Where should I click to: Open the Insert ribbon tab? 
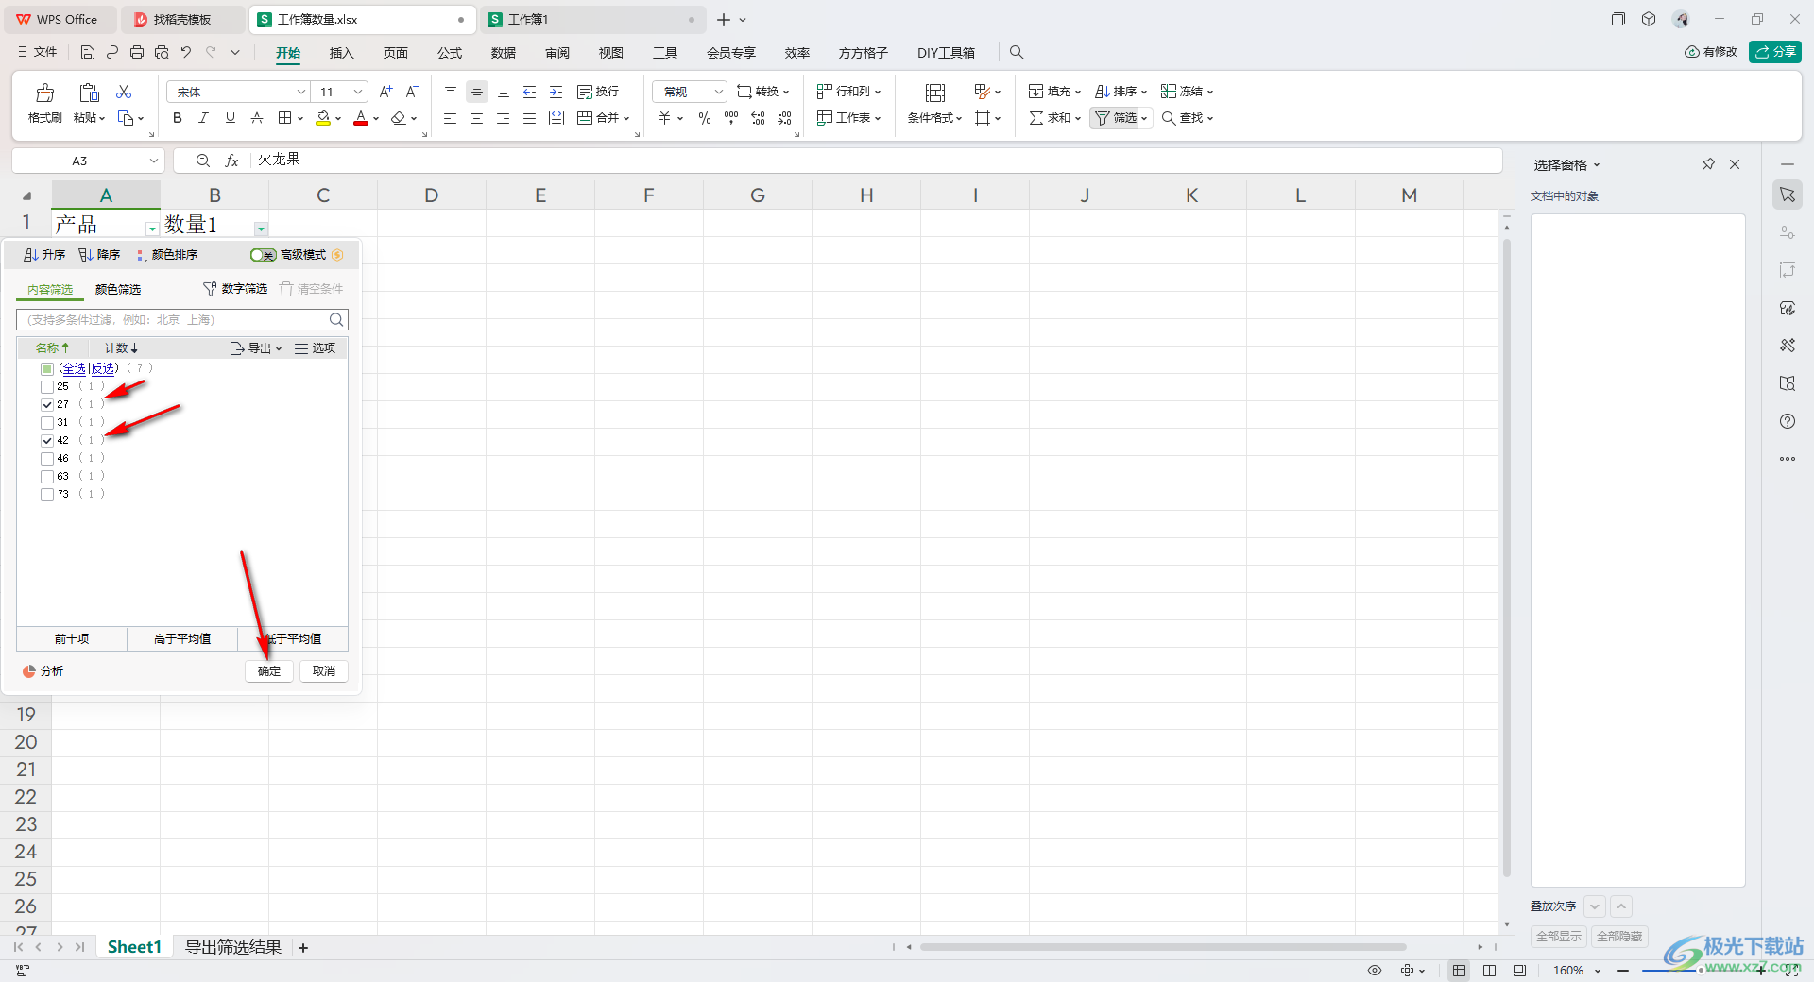pos(341,53)
